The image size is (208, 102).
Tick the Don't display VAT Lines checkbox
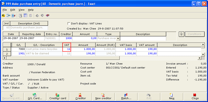click(69, 24)
